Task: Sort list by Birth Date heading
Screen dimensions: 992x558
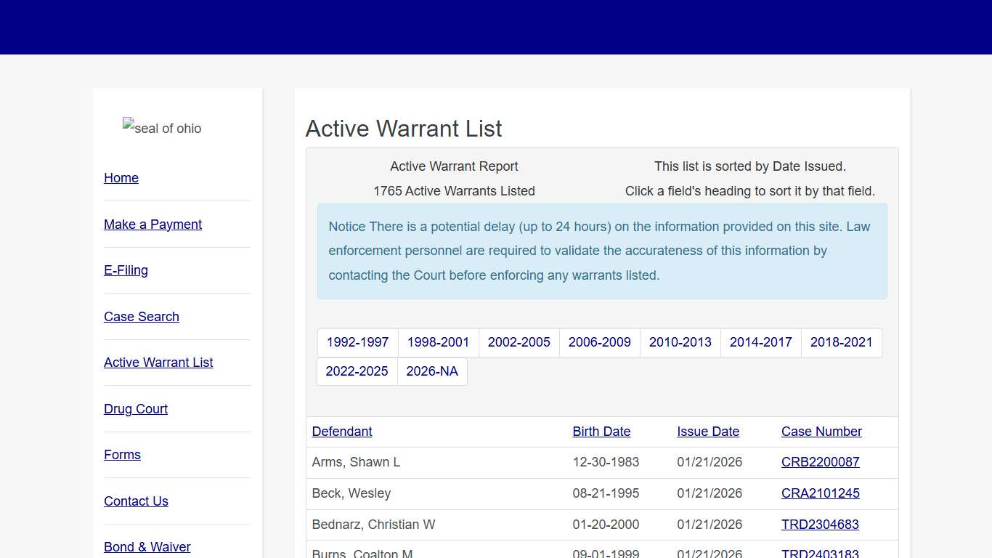Action: point(601,432)
